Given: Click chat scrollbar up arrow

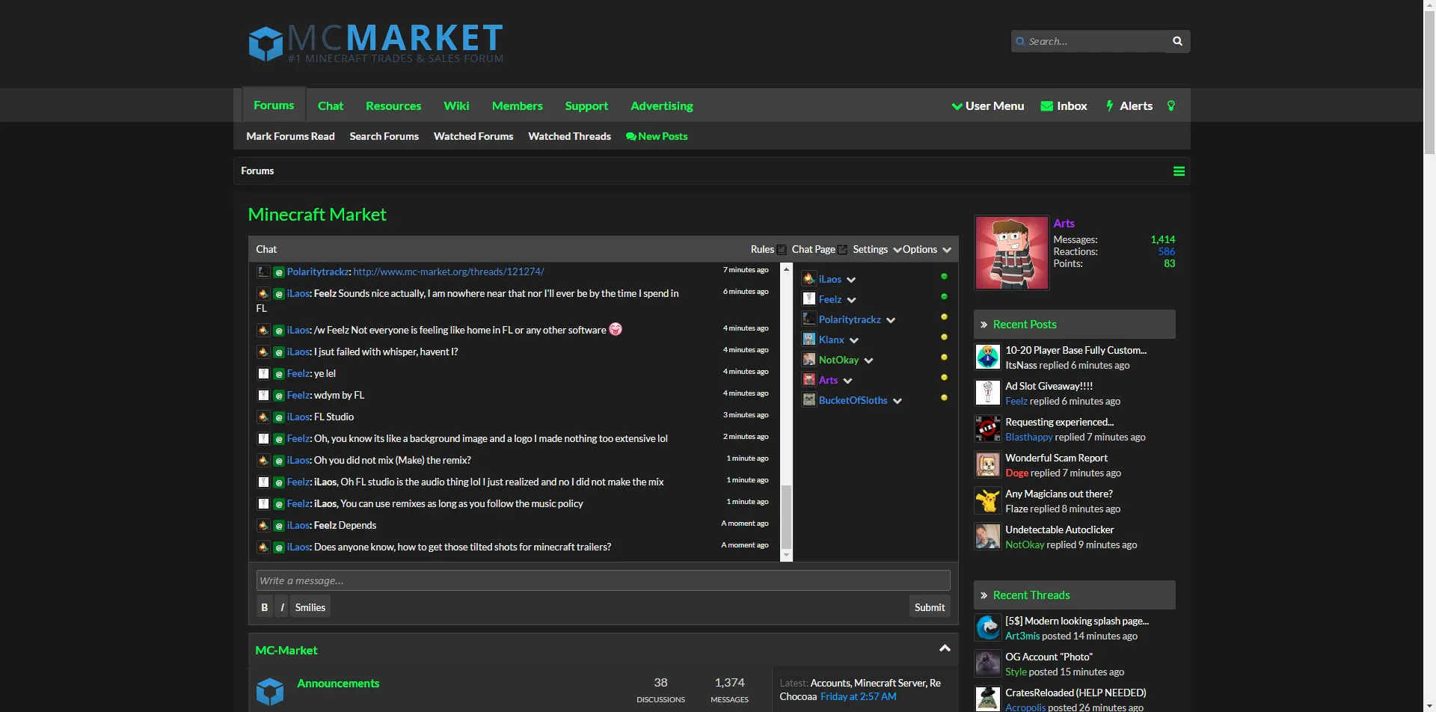Looking at the screenshot, I should click(x=786, y=268).
